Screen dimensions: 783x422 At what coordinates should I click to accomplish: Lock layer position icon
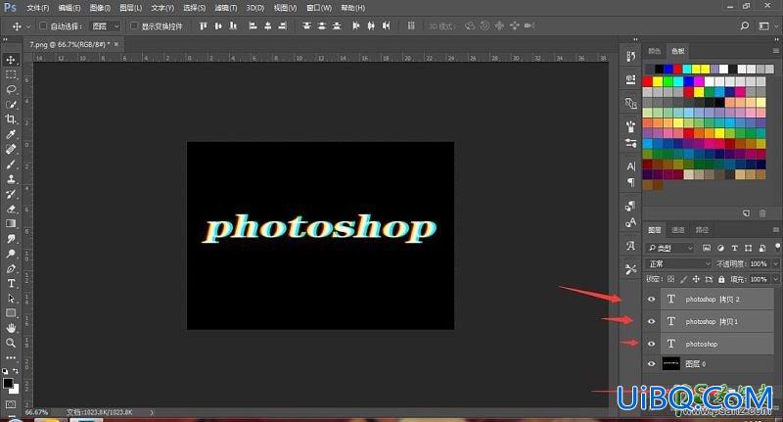click(696, 279)
